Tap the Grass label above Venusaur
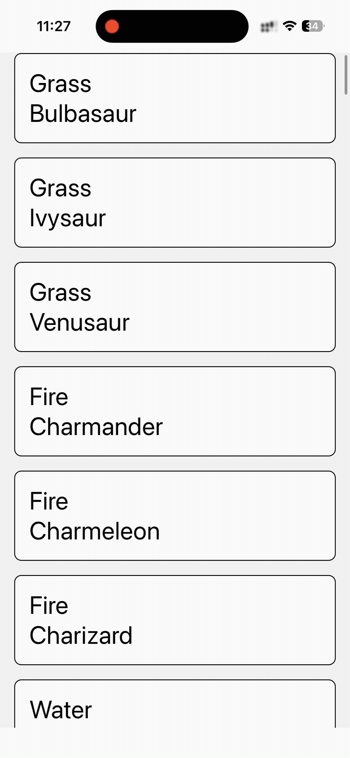 click(x=61, y=292)
